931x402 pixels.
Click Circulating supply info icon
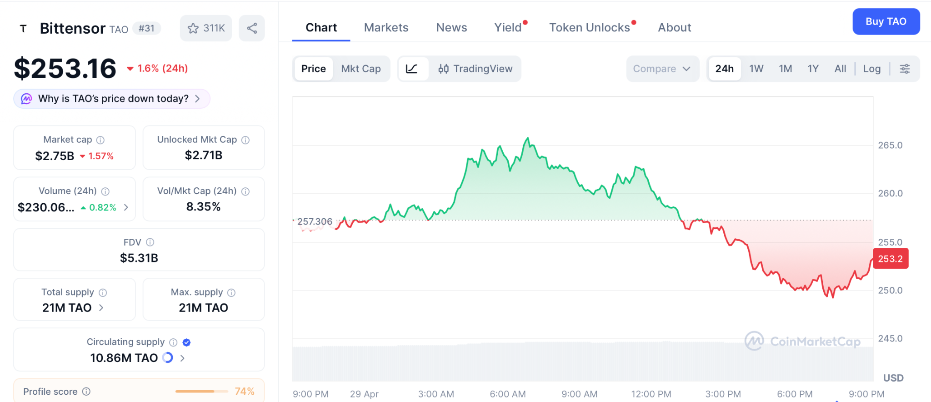[173, 342]
